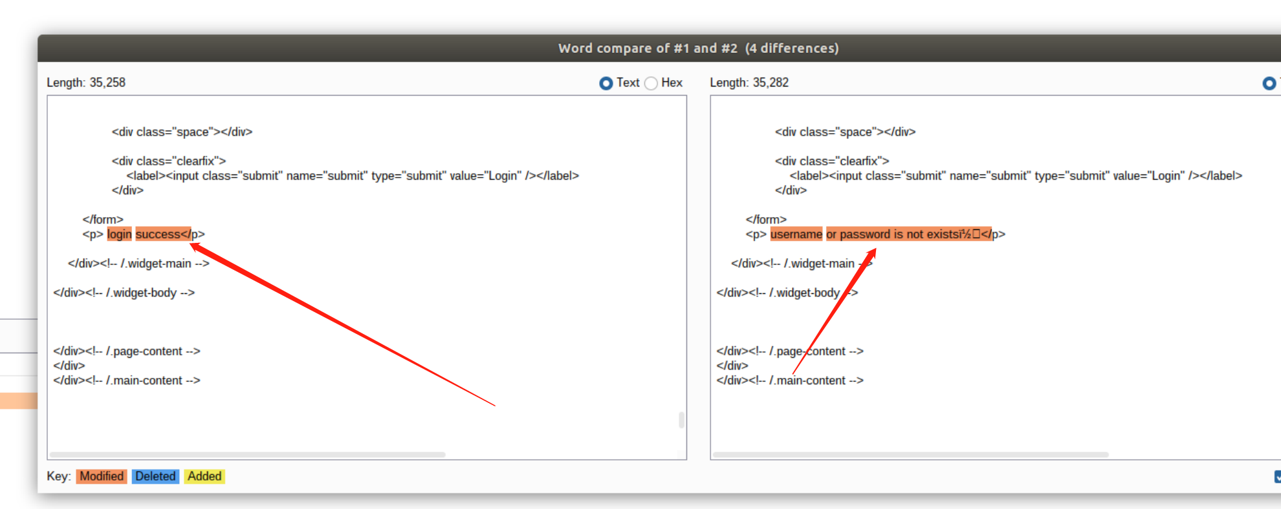Click '/.page-content' comment line in left pane
The image size is (1281, 509).
(127, 351)
